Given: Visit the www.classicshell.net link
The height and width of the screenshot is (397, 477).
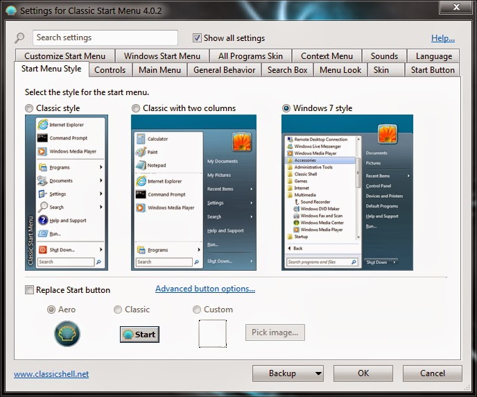Looking at the screenshot, I should (51, 374).
